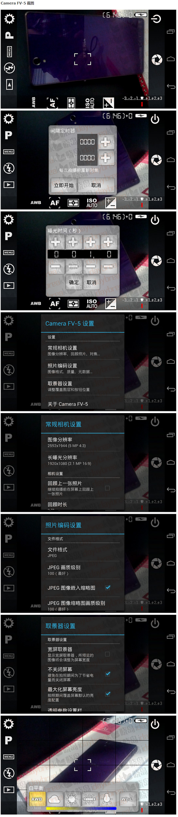Viewport: 178px width, 817px height.
Task: Click the yellow-to-blue color temperature bar
Action: 81,808
